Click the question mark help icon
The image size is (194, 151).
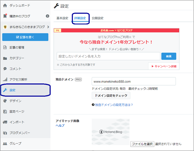pos(93,105)
